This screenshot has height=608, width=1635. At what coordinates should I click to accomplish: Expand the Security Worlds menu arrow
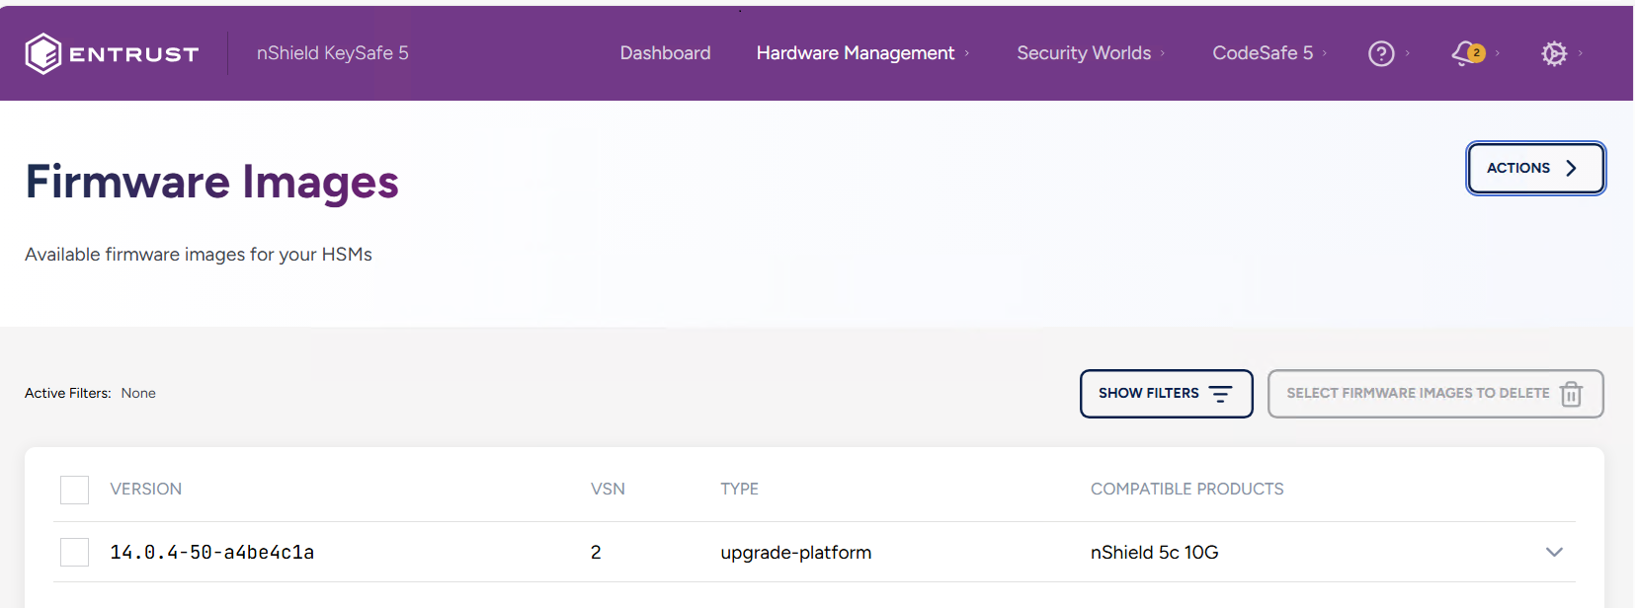click(1163, 53)
